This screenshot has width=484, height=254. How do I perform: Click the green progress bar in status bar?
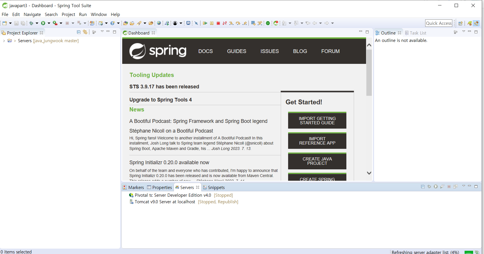coord(469,252)
